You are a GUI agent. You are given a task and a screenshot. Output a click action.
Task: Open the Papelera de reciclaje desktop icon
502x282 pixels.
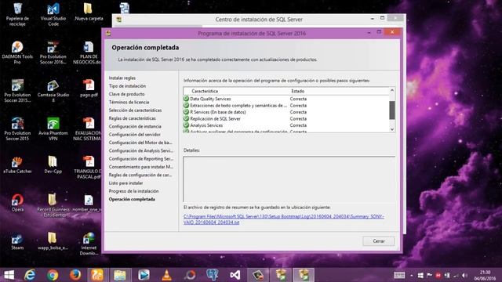pyautogui.click(x=17, y=14)
